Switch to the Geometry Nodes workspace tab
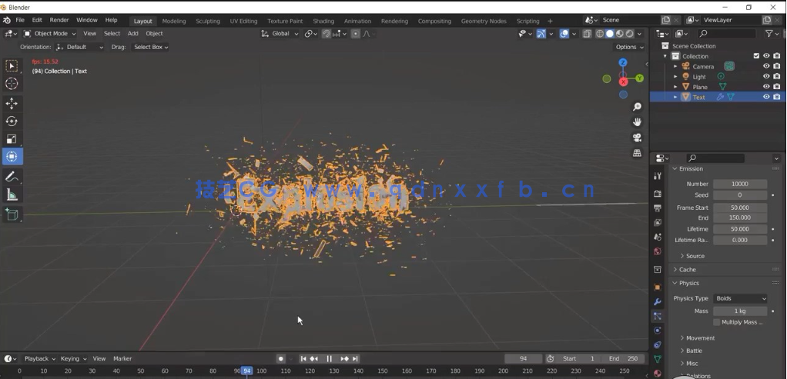The width and height of the screenshot is (787, 379). tap(484, 21)
